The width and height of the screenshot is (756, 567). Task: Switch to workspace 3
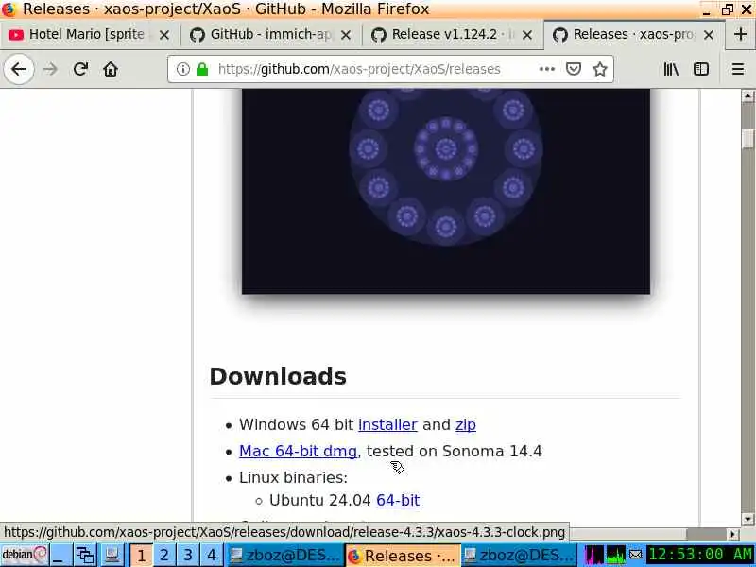[x=188, y=556]
